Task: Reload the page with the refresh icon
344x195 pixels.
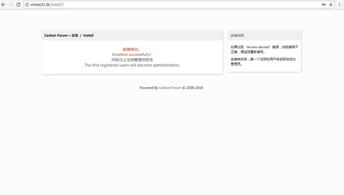Action: [18, 5]
